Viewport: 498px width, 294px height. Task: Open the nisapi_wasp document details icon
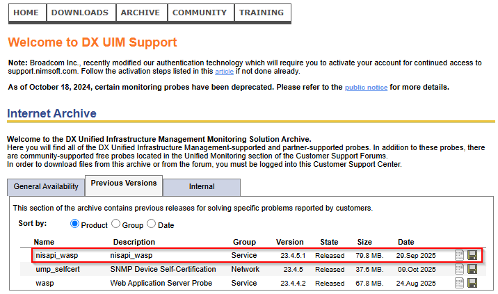[460, 255]
